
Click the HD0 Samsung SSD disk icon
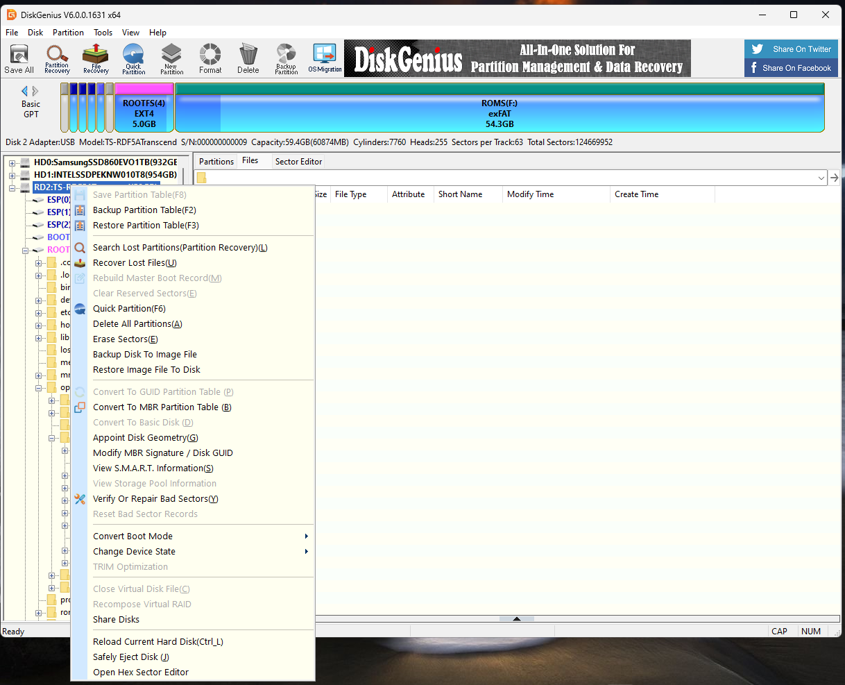click(x=26, y=162)
